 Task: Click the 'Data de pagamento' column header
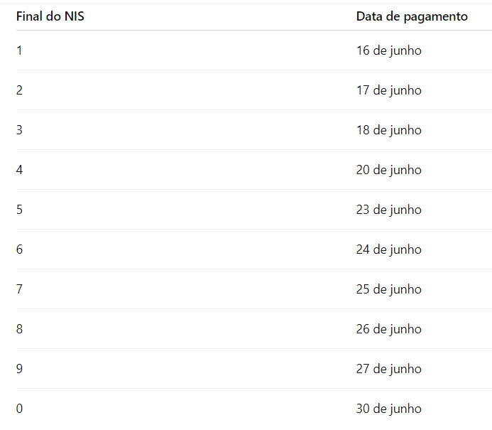click(x=412, y=16)
